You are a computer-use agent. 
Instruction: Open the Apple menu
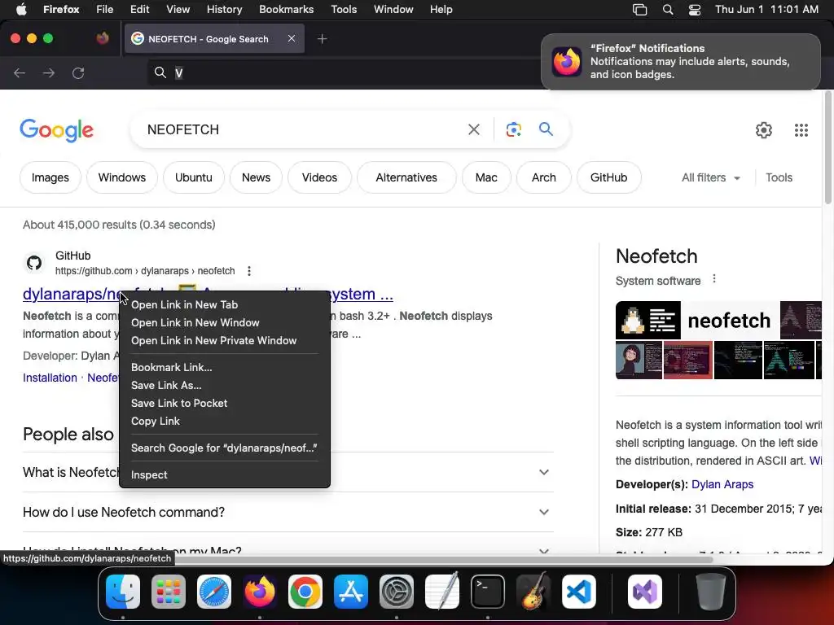(21, 9)
